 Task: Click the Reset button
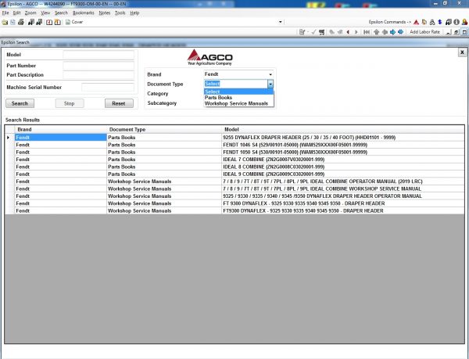click(119, 103)
